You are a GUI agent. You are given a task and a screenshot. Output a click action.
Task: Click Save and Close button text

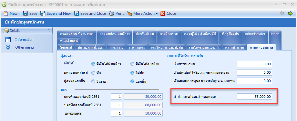[x=93, y=14]
